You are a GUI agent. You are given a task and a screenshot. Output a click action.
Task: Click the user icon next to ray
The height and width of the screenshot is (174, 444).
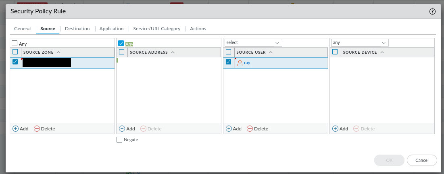(240, 63)
